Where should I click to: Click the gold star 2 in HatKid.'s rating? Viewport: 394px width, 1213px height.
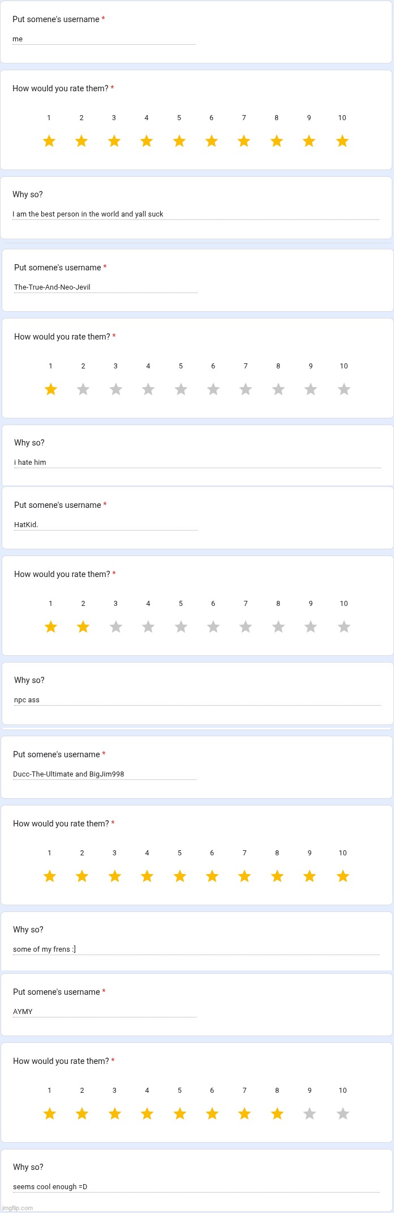(x=83, y=626)
